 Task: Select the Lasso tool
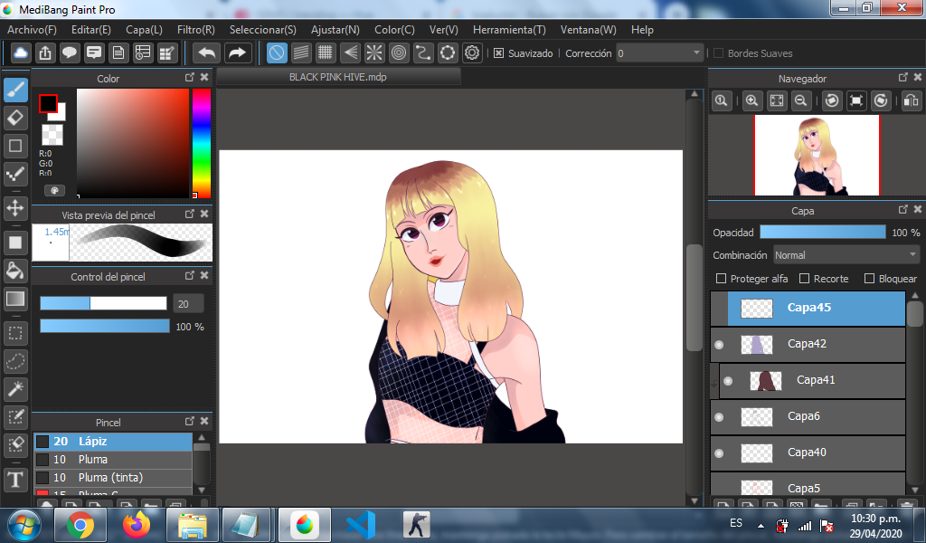click(x=16, y=361)
